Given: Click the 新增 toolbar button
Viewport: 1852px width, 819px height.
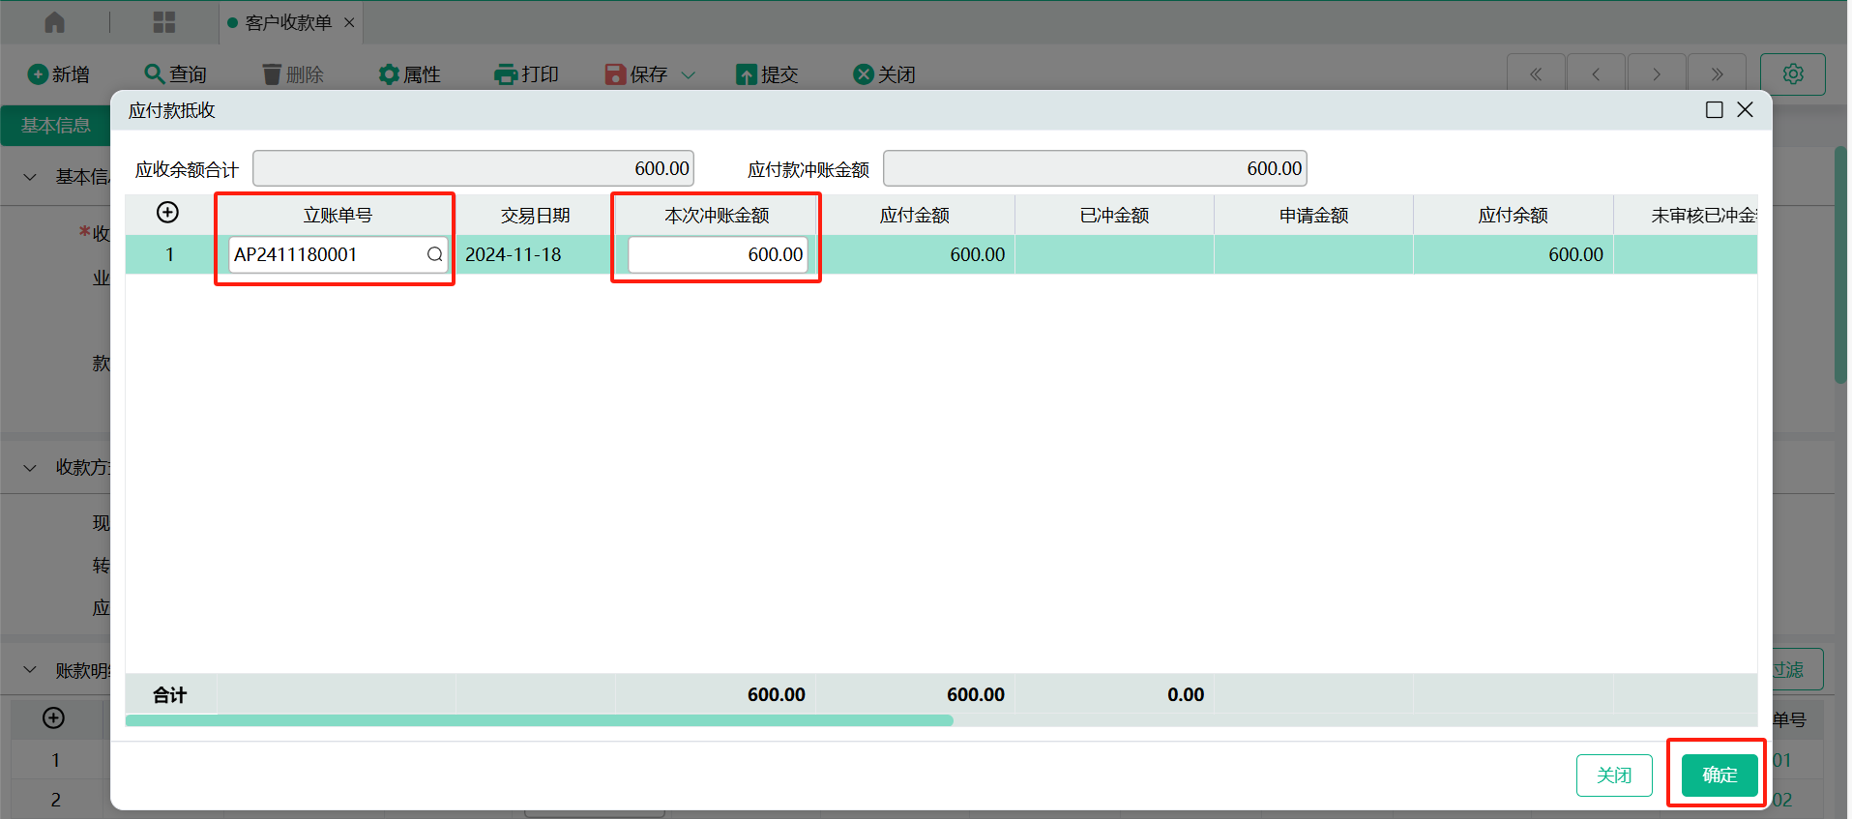Looking at the screenshot, I should point(59,74).
